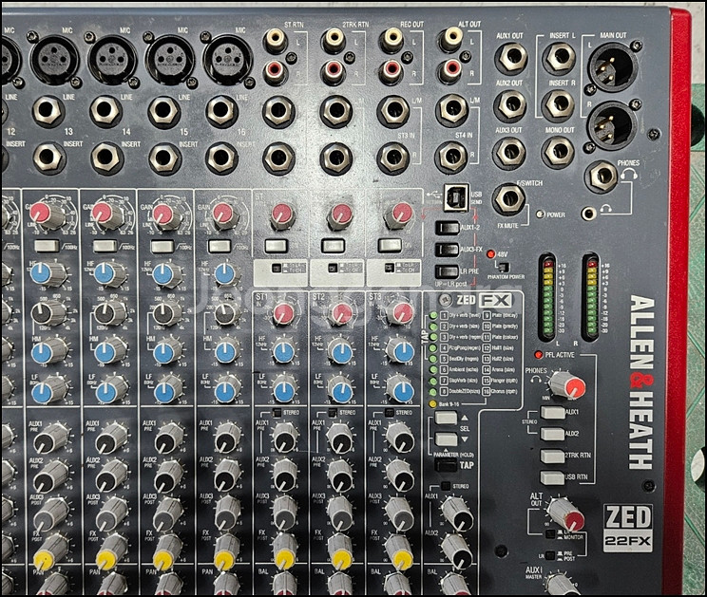Select the MAIN OUT L XLR connector
The height and width of the screenshot is (597, 707).
click(x=613, y=66)
